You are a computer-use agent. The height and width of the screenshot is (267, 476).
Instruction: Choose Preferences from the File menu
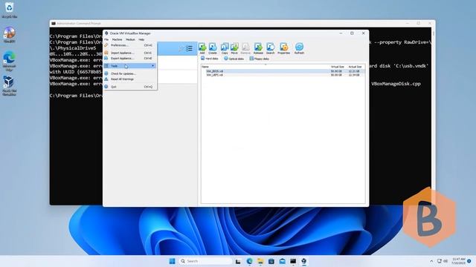coord(130,45)
